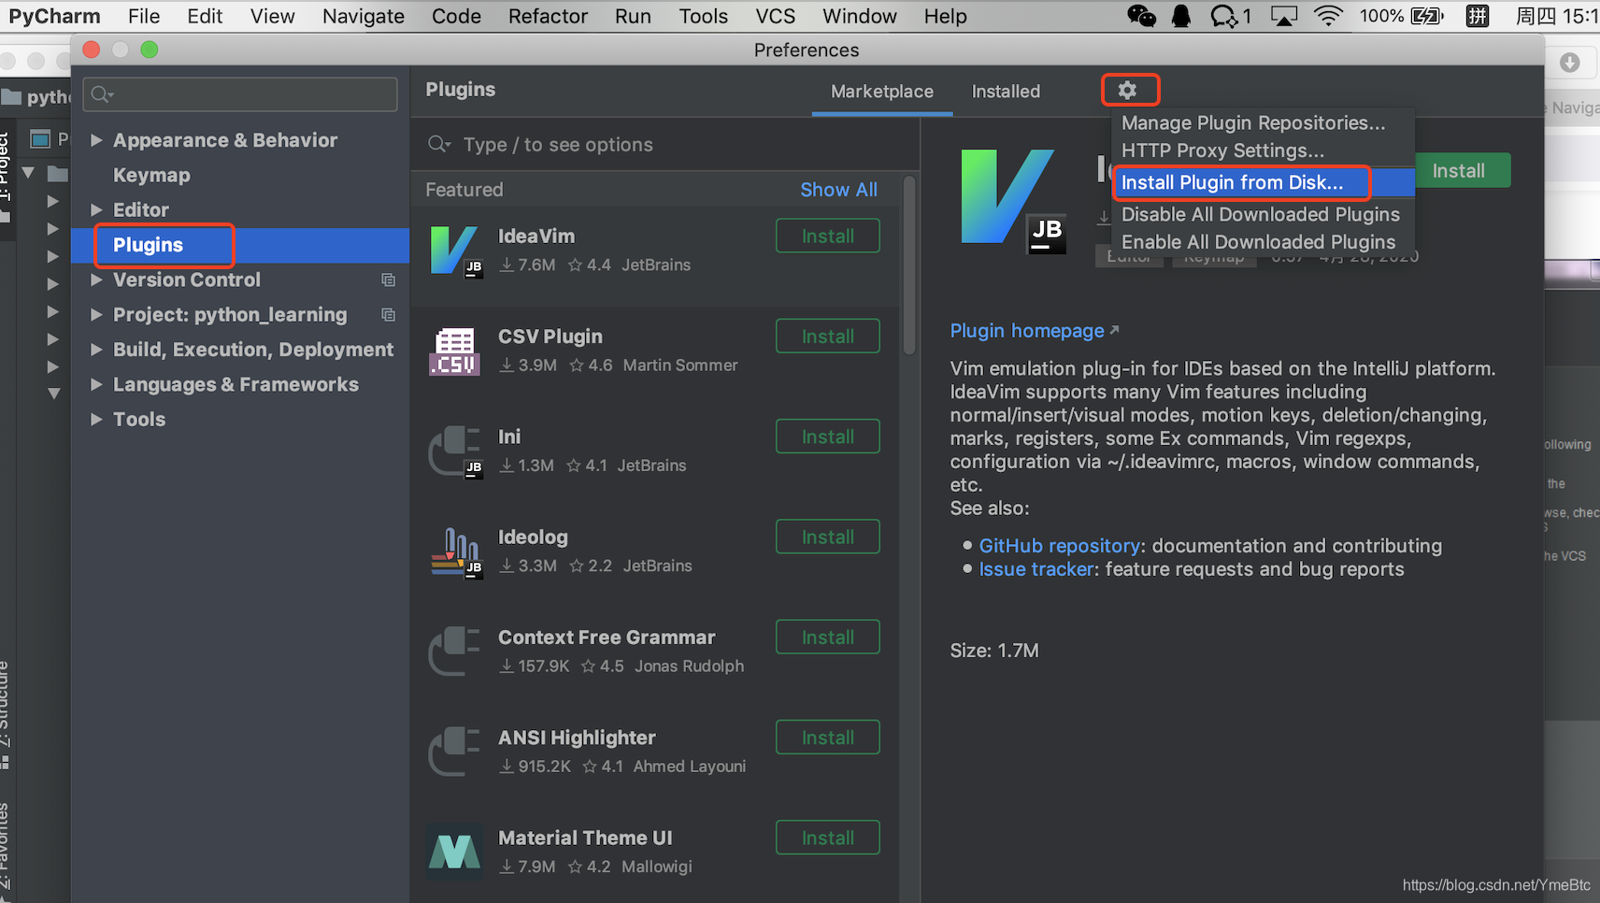This screenshot has height=903, width=1600.
Task: Install the Ini plugin
Action: (828, 437)
